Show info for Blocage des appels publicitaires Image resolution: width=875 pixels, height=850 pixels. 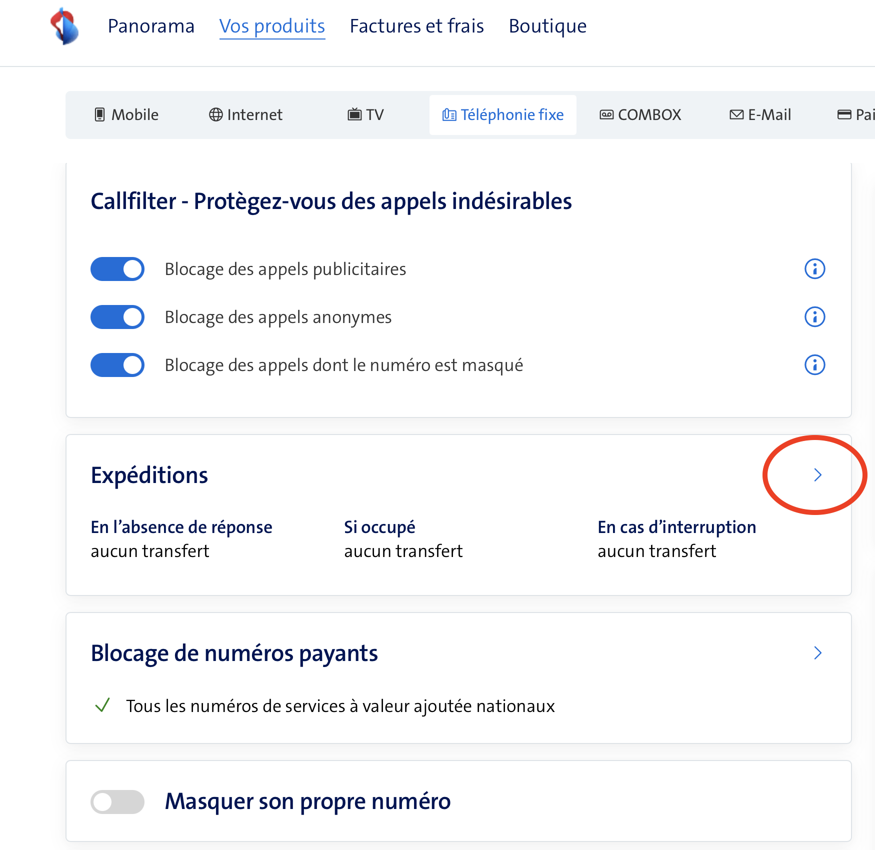(x=814, y=269)
